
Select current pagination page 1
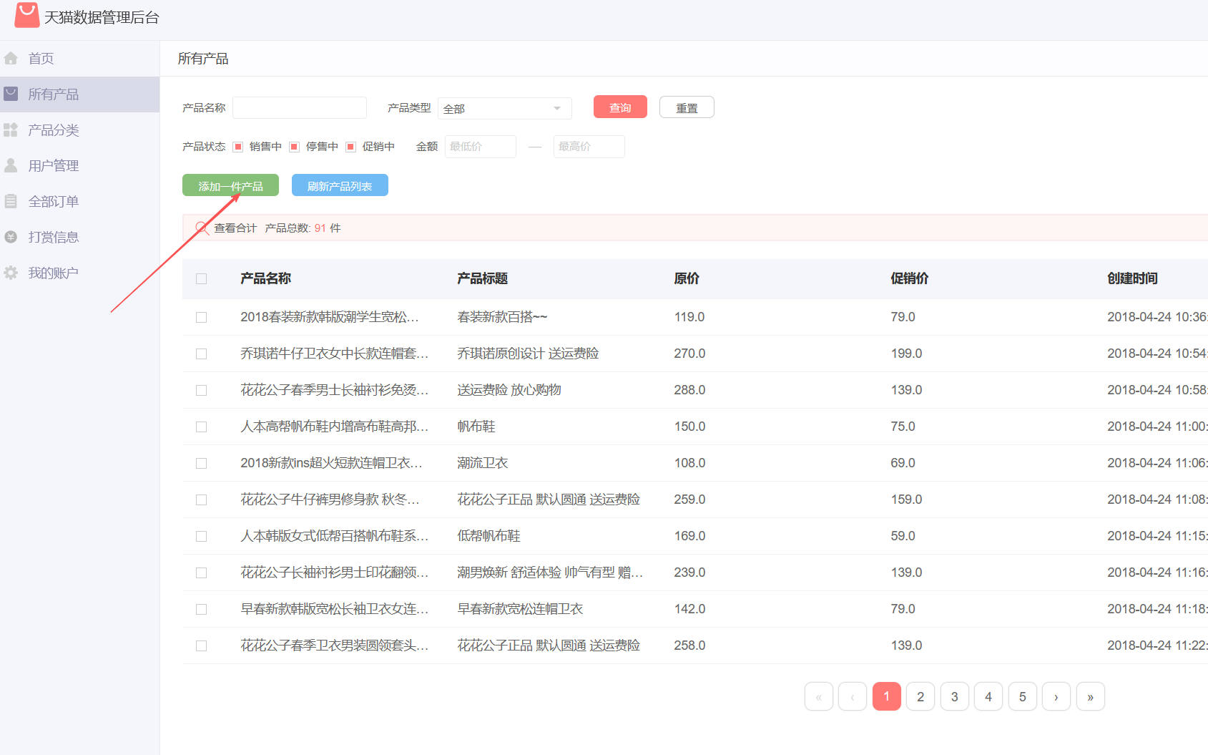887,696
